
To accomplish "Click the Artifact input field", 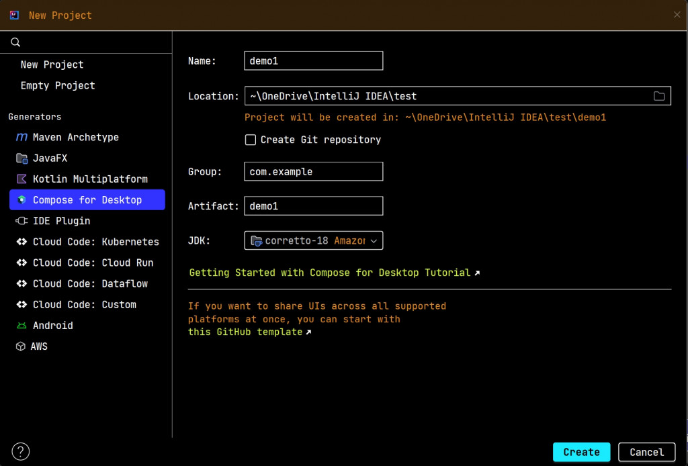I will 313,206.
